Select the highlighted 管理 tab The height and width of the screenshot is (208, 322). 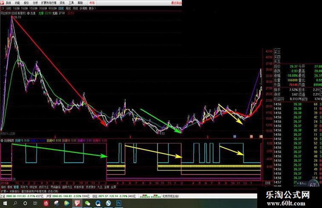[x=16, y=187]
